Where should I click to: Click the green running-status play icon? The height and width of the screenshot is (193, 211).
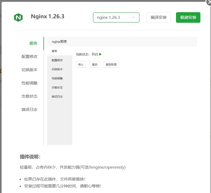(x=100, y=54)
